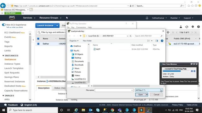Open All Files type filter dropdown
Viewport: 202px width, 113px height.
(149, 90)
